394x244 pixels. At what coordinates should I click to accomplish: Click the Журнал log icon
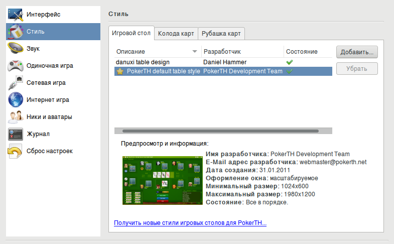click(x=16, y=134)
